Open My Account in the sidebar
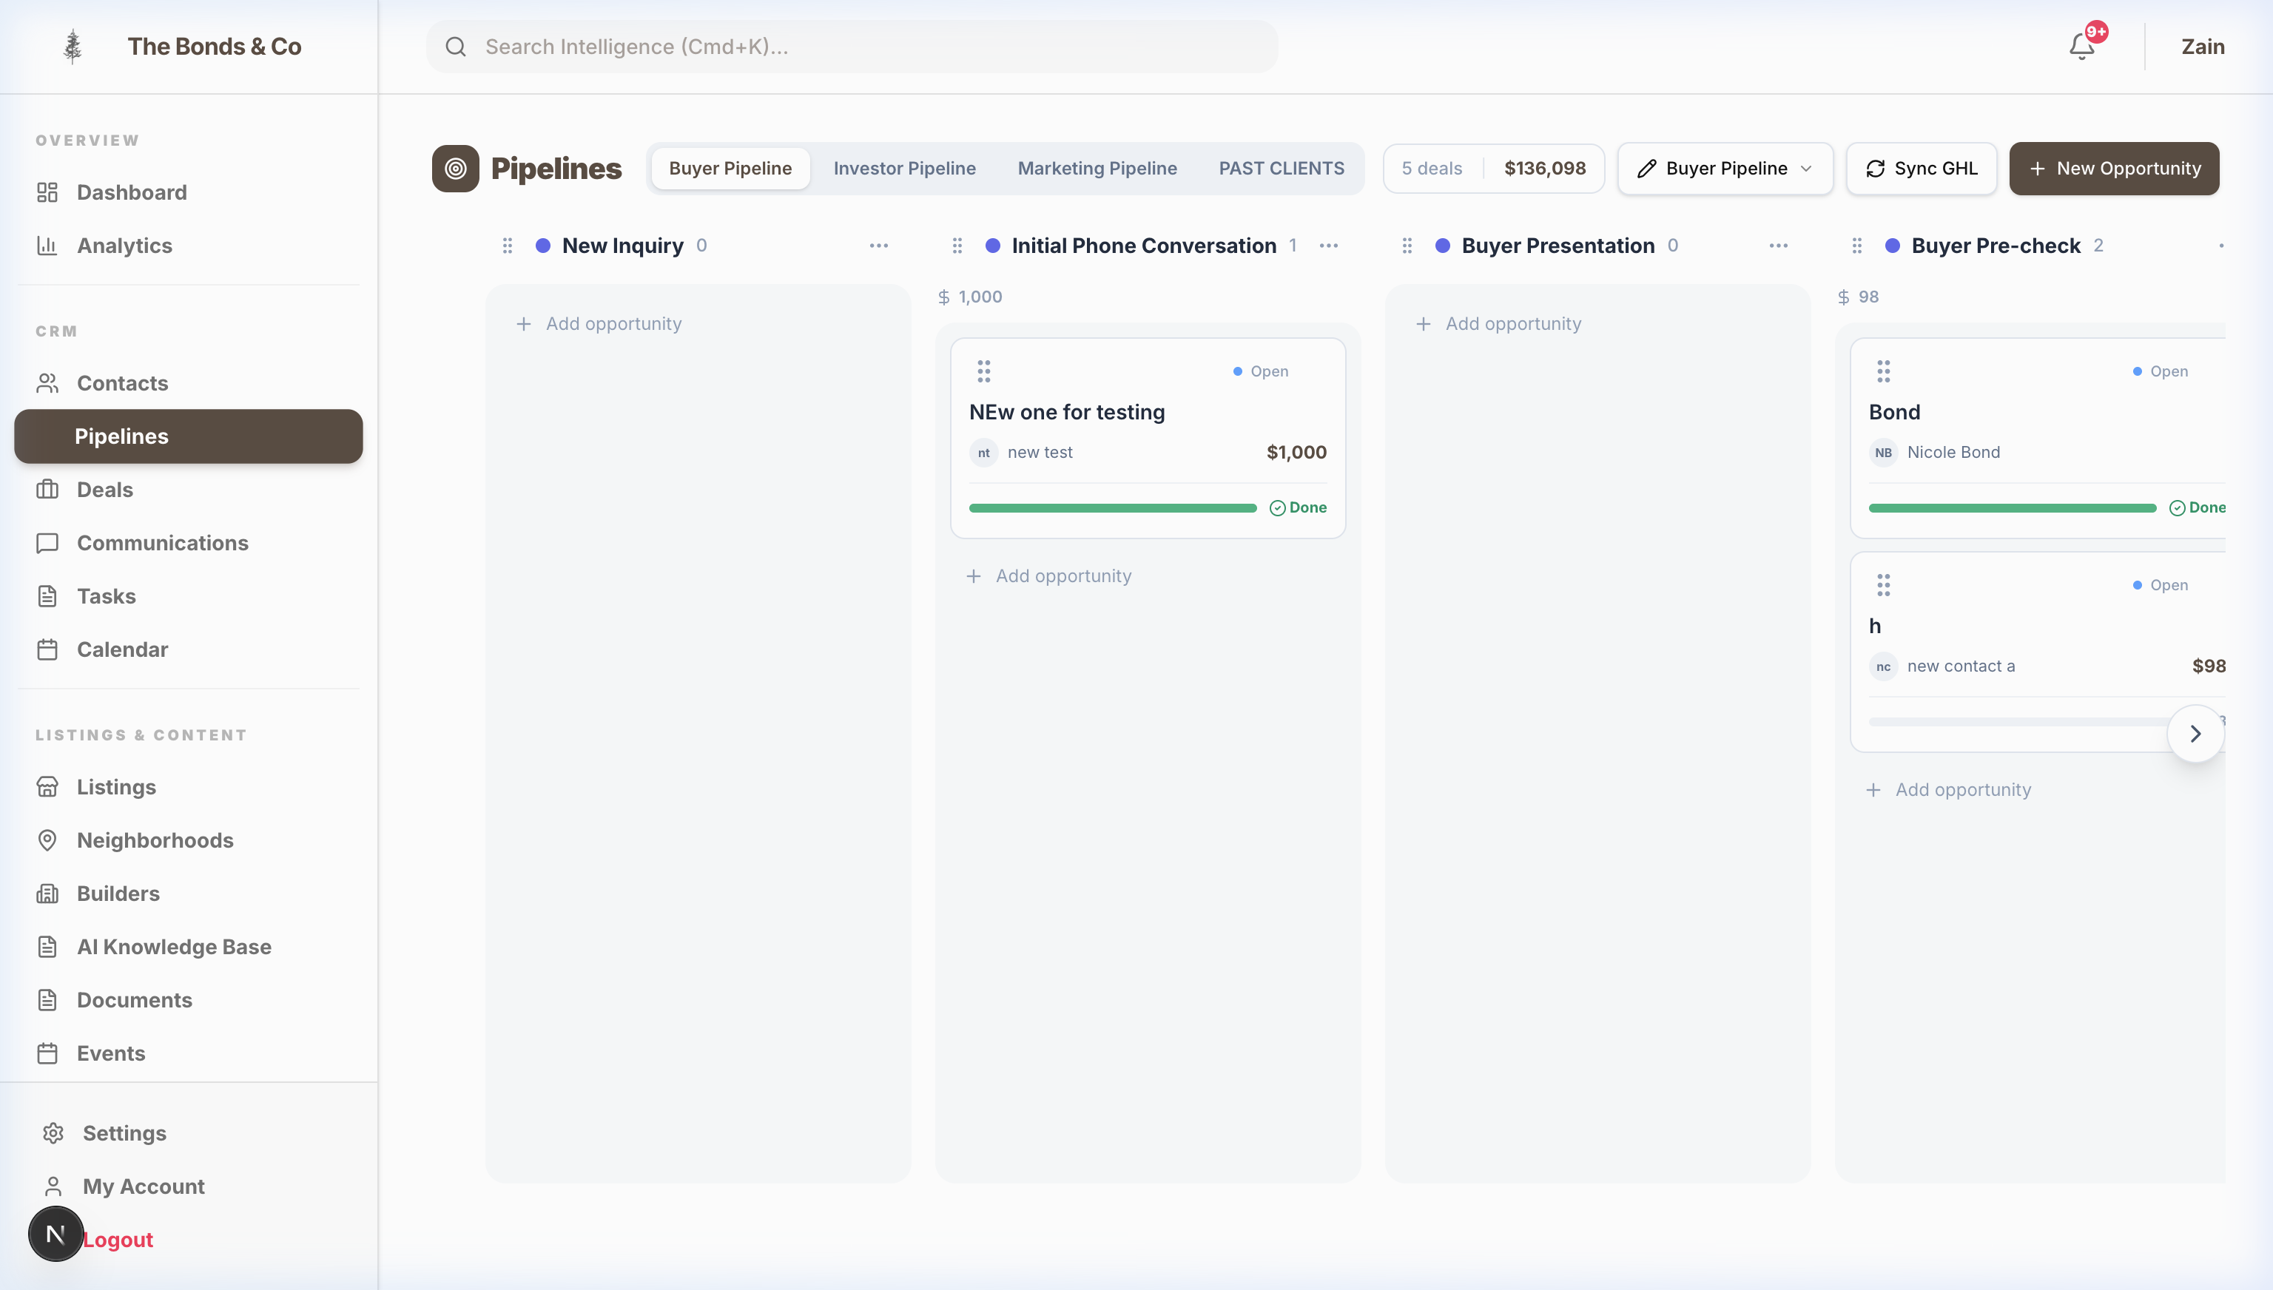Screen dimensions: 2273x1290 pyautogui.click(x=189, y=1186)
